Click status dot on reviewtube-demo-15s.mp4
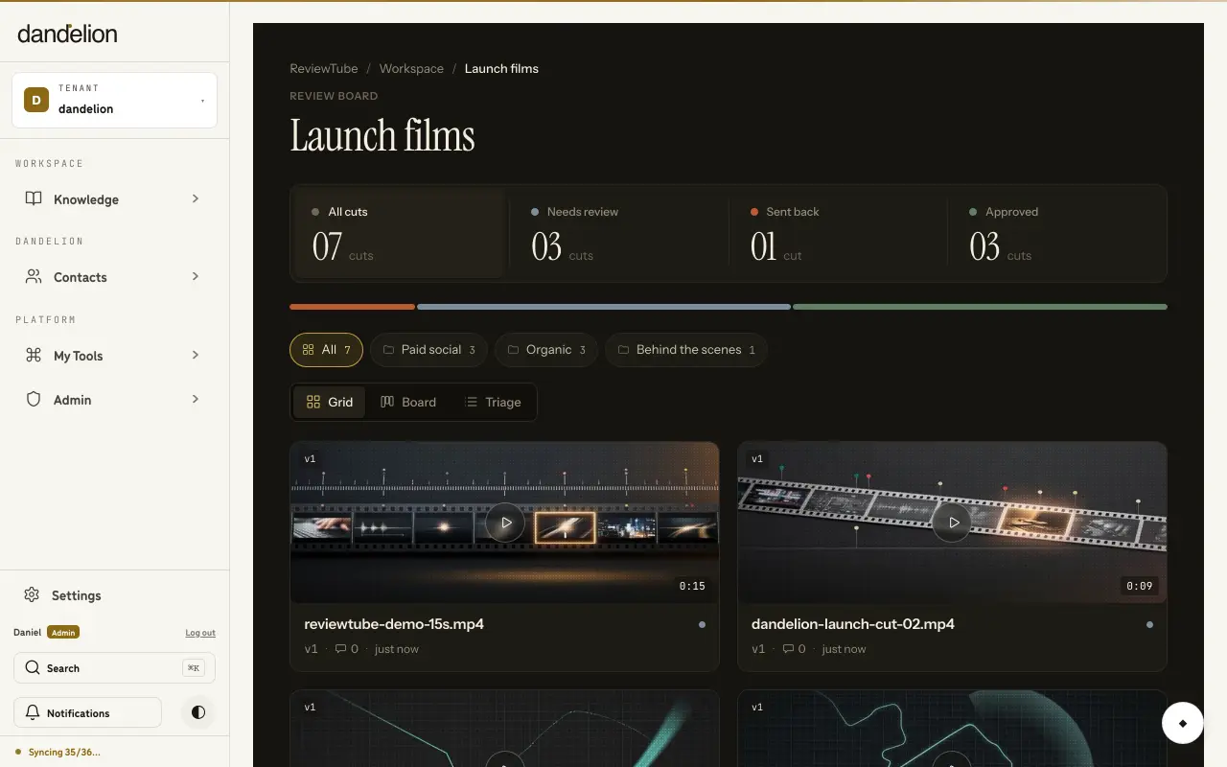Viewport: 1227px width, 767px height. 702,624
